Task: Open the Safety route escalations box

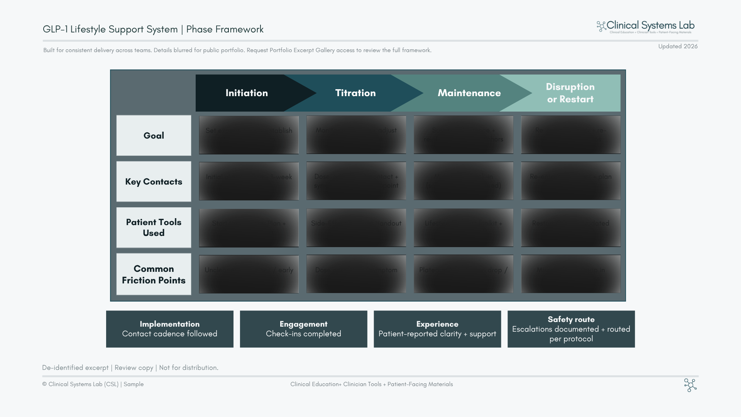Action: point(571,329)
